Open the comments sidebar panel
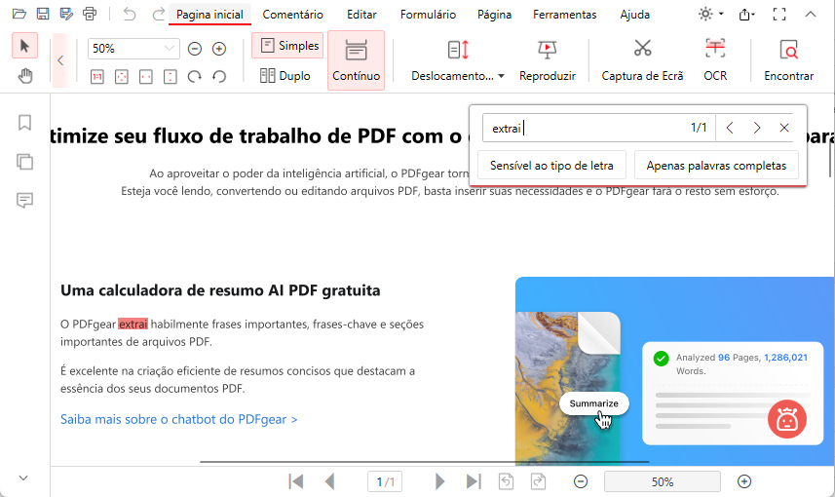The width and height of the screenshot is (835, 497). point(24,201)
